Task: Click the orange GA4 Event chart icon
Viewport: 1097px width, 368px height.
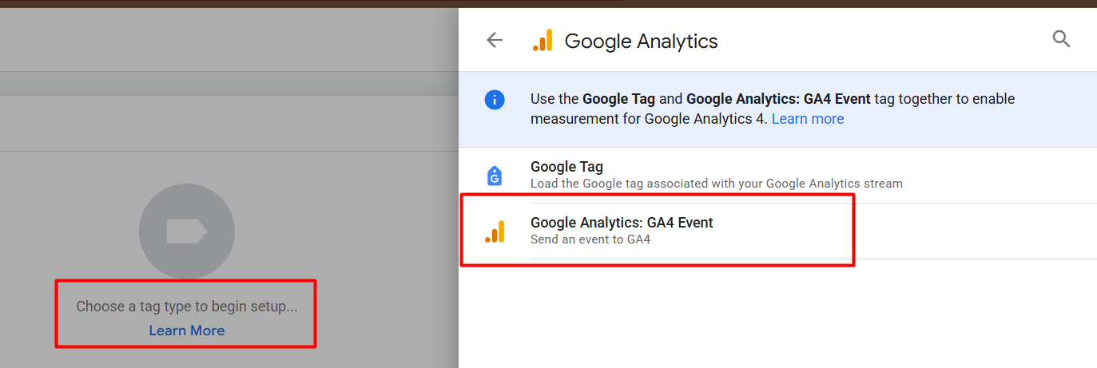Action: point(495,231)
